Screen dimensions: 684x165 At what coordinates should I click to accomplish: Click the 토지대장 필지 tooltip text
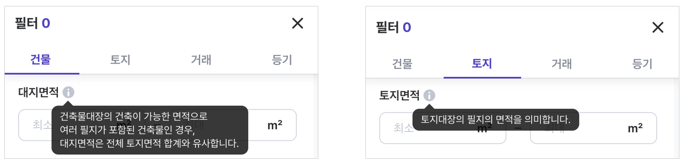495,120
